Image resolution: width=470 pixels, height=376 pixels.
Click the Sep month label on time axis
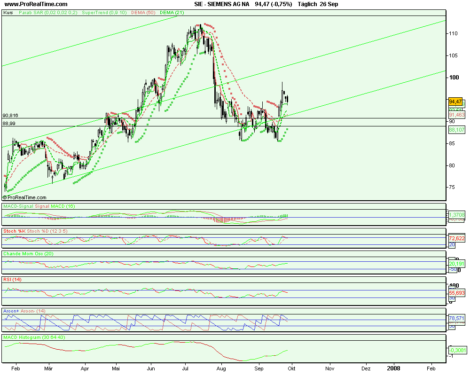258,368
